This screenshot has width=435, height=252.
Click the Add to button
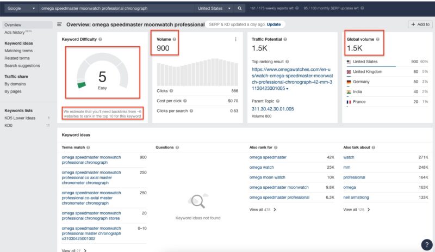(420, 24)
